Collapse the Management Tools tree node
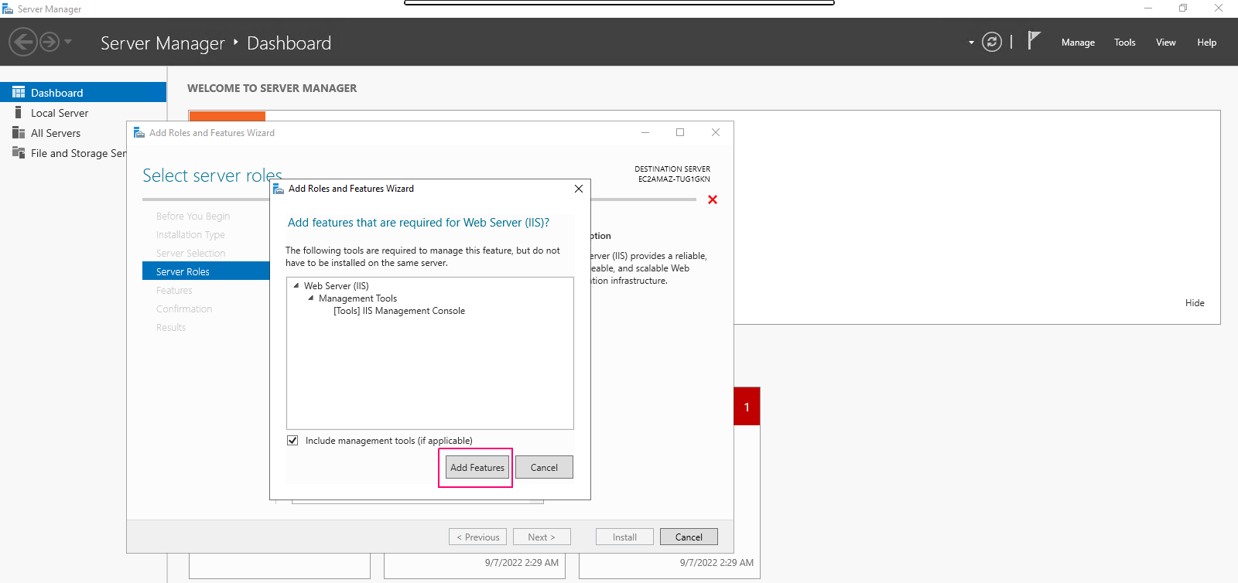This screenshot has height=583, width=1238. point(311,298)
